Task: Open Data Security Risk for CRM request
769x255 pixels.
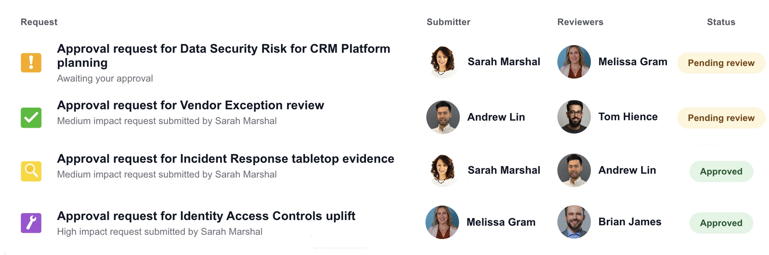Action: coord(223,56)
